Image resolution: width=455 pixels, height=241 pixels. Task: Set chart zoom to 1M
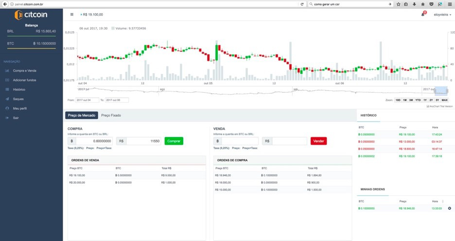click(x=404, y=100)
